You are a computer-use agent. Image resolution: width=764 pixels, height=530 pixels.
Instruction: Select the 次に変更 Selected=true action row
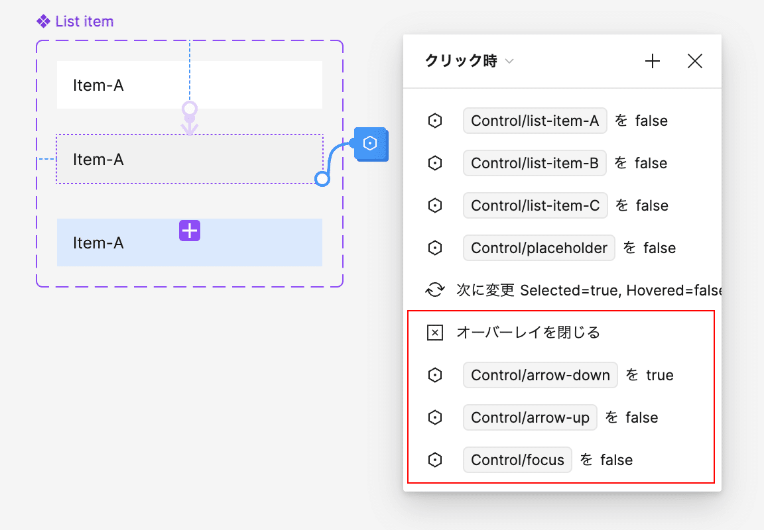562,290
